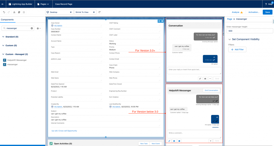Click the delete trash icon on record detail
Screen dimensions: 274x146
pyautogui.click(x=162, y=21)
